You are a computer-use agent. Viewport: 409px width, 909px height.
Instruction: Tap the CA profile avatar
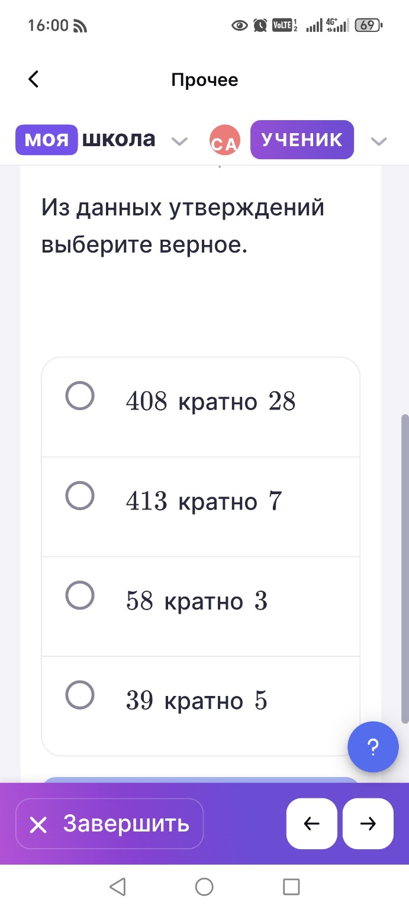[225, 140]
